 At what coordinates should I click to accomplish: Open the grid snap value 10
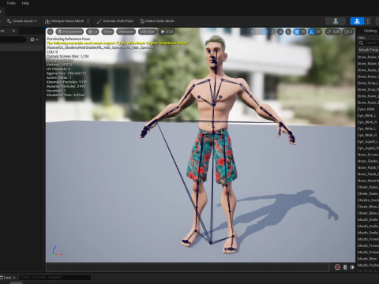pos(303,32)
